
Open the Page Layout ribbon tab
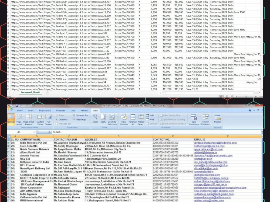click(45, 110)
